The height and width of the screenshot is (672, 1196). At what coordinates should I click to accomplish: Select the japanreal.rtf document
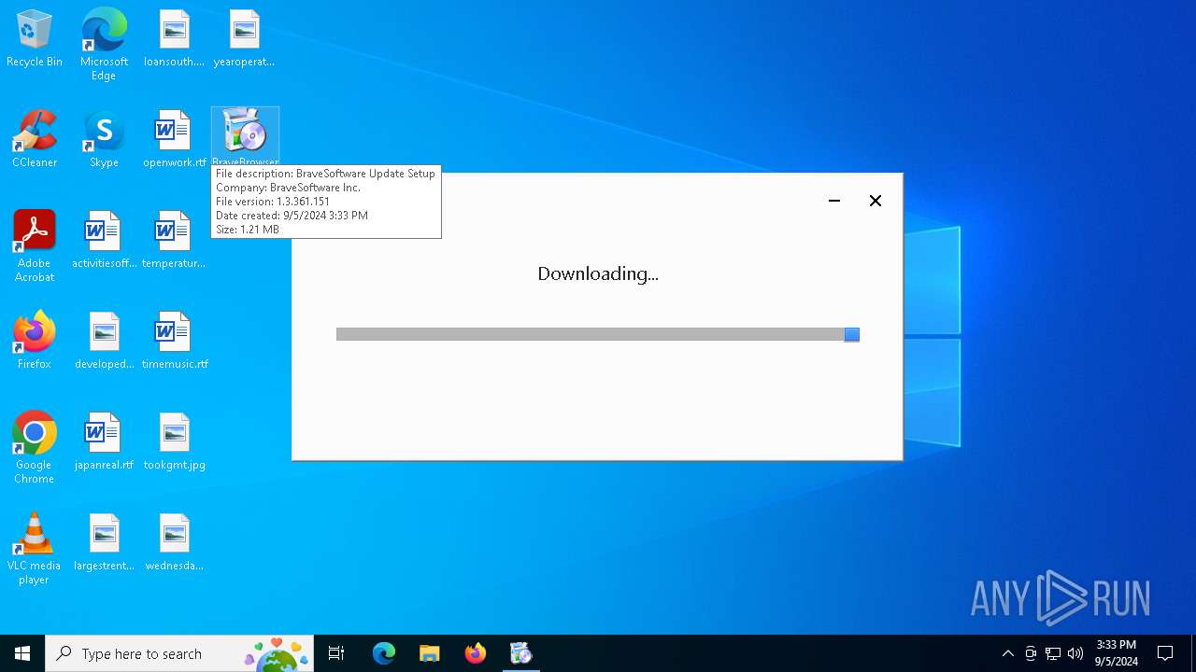104,442
